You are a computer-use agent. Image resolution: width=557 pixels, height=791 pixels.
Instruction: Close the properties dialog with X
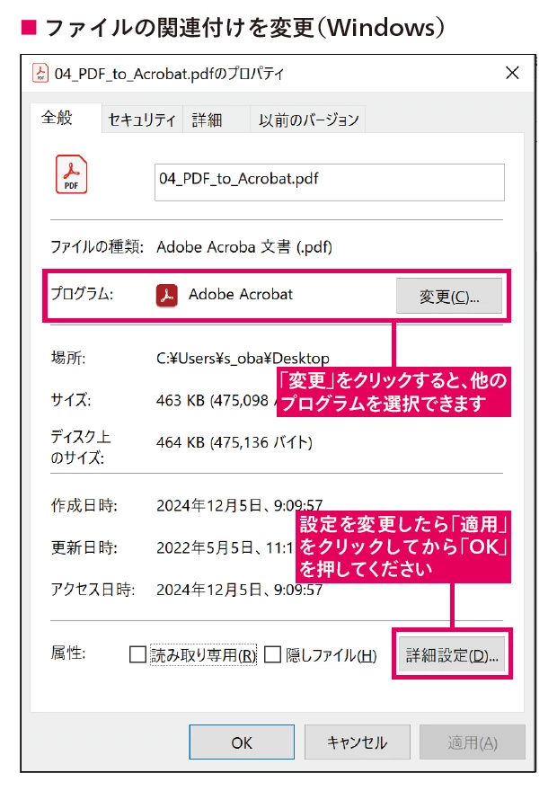point(512,73)
